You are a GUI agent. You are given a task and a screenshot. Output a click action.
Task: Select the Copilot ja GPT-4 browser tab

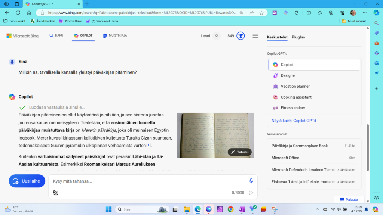[52, 4]
